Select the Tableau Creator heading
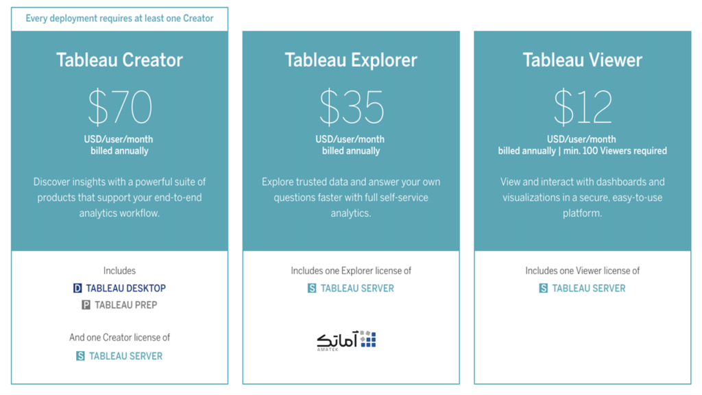Viewport: 702px width, 395px height. tap(119, 60)
